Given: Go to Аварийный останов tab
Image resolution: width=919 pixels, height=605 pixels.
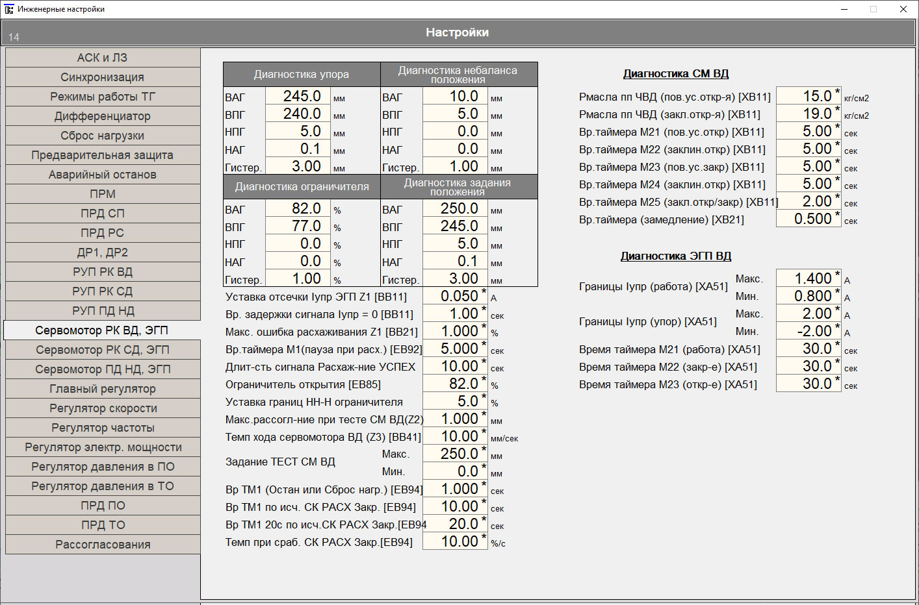Looking at the screenshot, I should (x=103, y=175).
